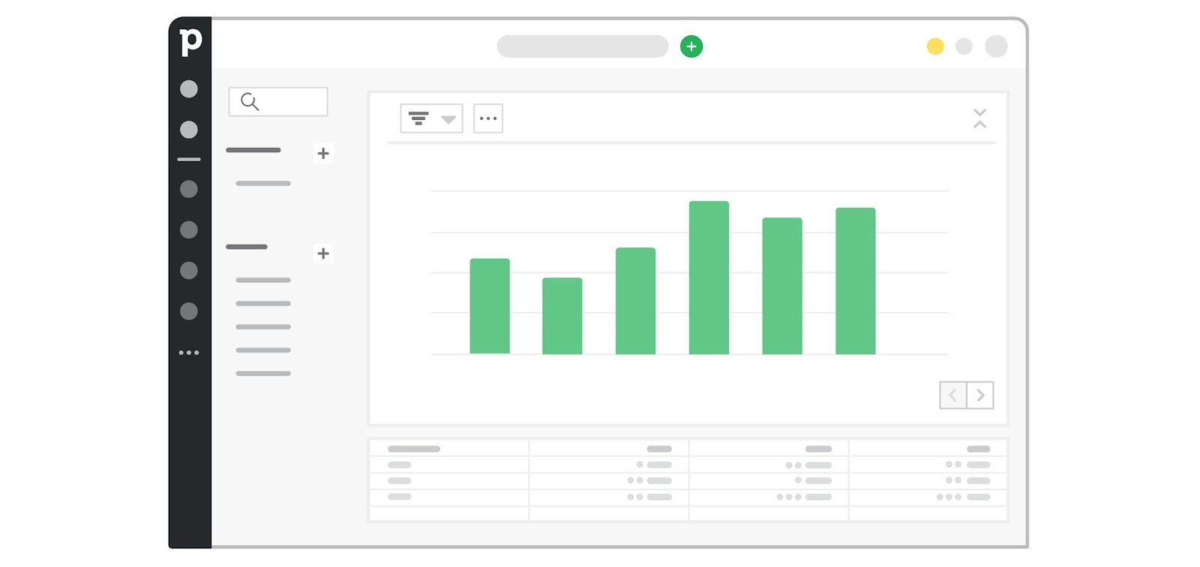The image size is (1200, 567).
Task: Collapse the chart panel with the arrows icon
Action: [979, 118]
